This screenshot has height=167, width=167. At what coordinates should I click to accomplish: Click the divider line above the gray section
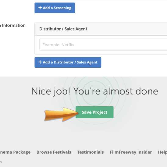coord(83,77)
